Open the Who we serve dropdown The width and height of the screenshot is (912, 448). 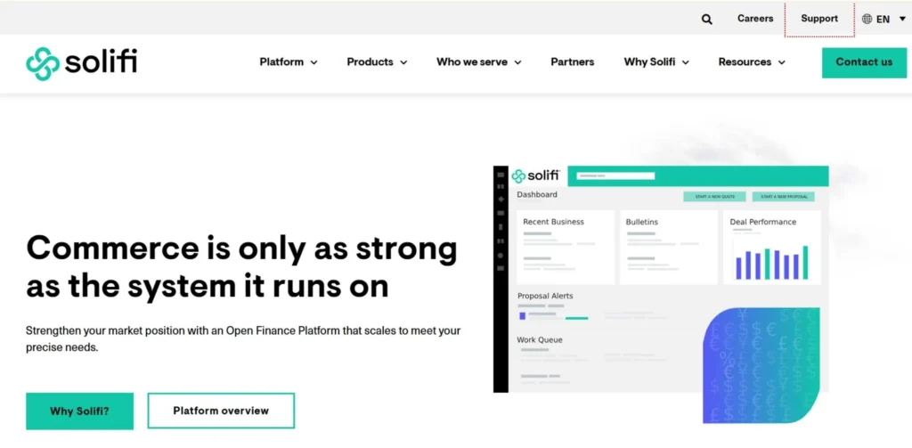coord(478,62)
